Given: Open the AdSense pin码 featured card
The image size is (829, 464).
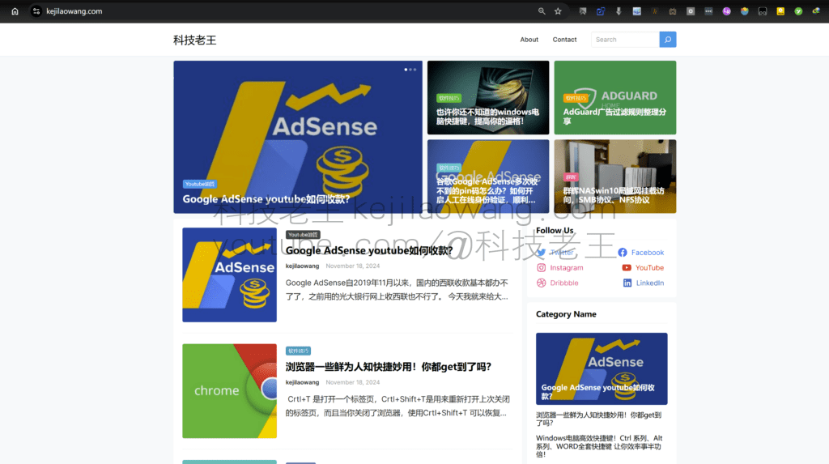Looking at the screenshot, I should coord(488,177).
